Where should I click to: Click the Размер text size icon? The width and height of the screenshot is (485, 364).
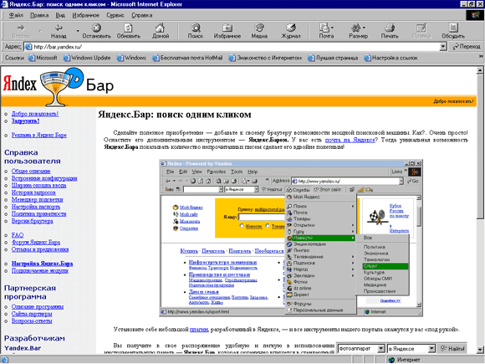click(356, 28)
